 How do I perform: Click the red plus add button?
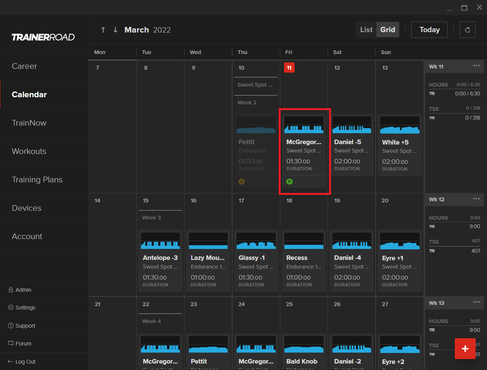(465, 348)
